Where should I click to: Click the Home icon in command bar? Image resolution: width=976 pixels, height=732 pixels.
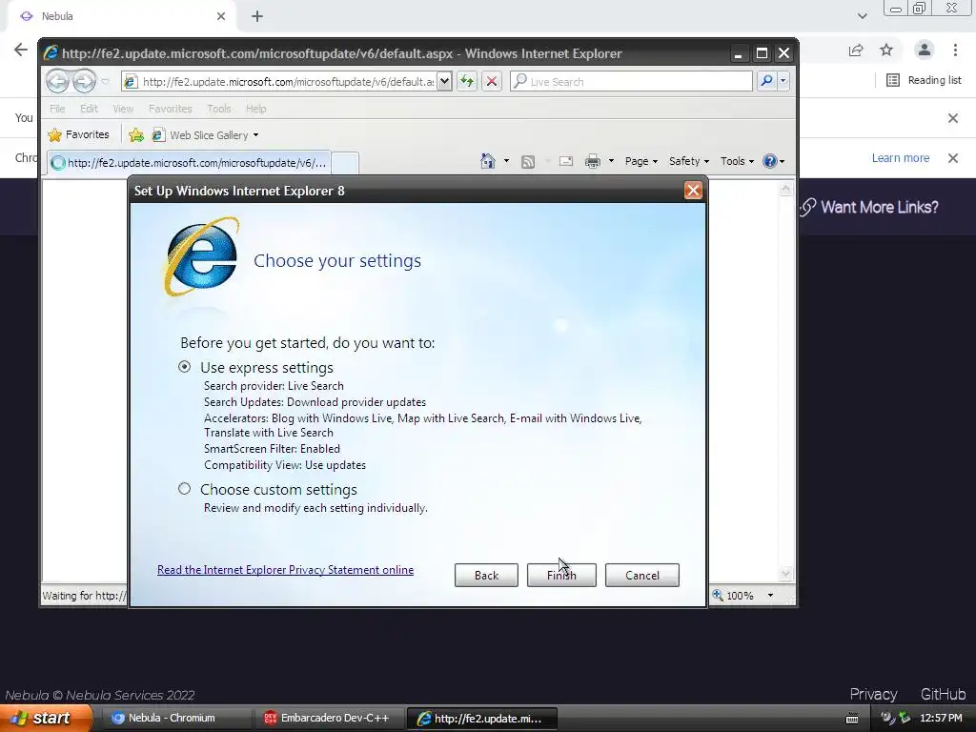click(487, 161)
